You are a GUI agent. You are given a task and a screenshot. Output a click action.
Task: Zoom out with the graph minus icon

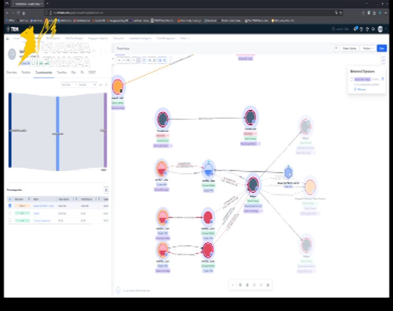point(123,61)
